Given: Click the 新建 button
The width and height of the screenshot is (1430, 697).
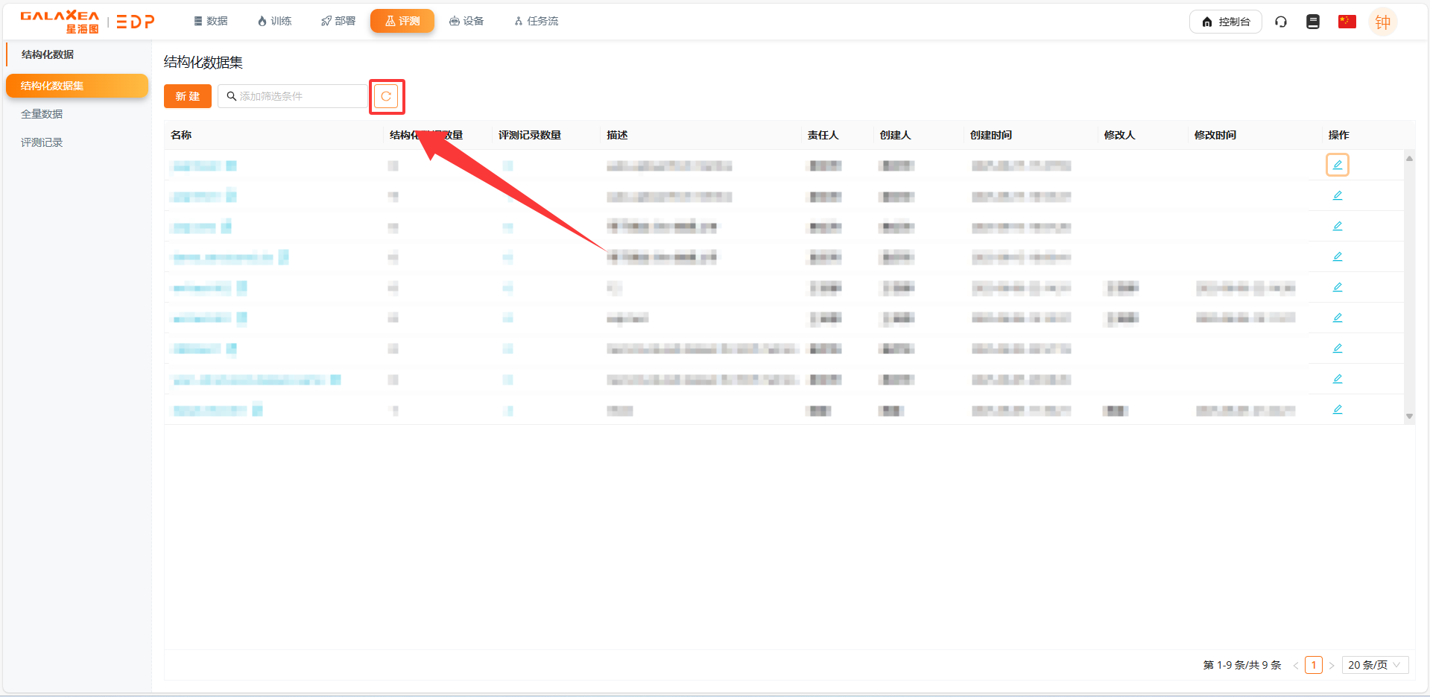Looking at the screenshot, I should (x=187, y=96).
